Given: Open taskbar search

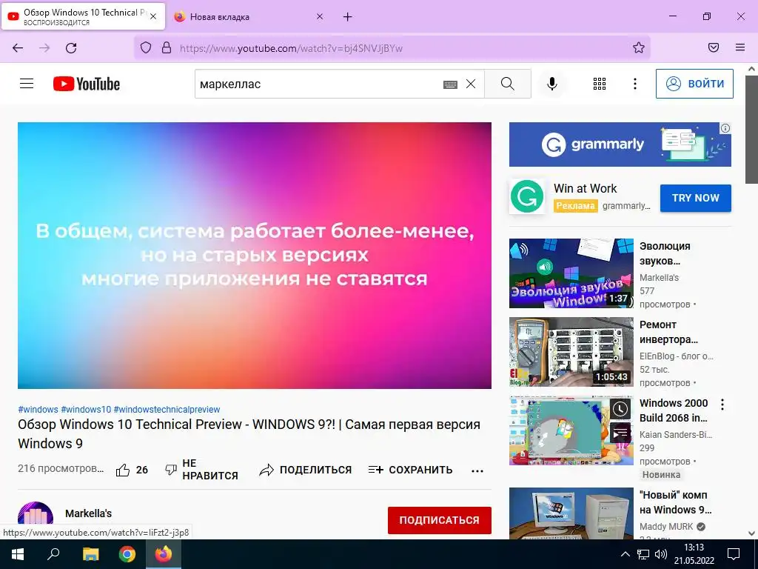Looking at the screenshot, I should tap(53, 554).
